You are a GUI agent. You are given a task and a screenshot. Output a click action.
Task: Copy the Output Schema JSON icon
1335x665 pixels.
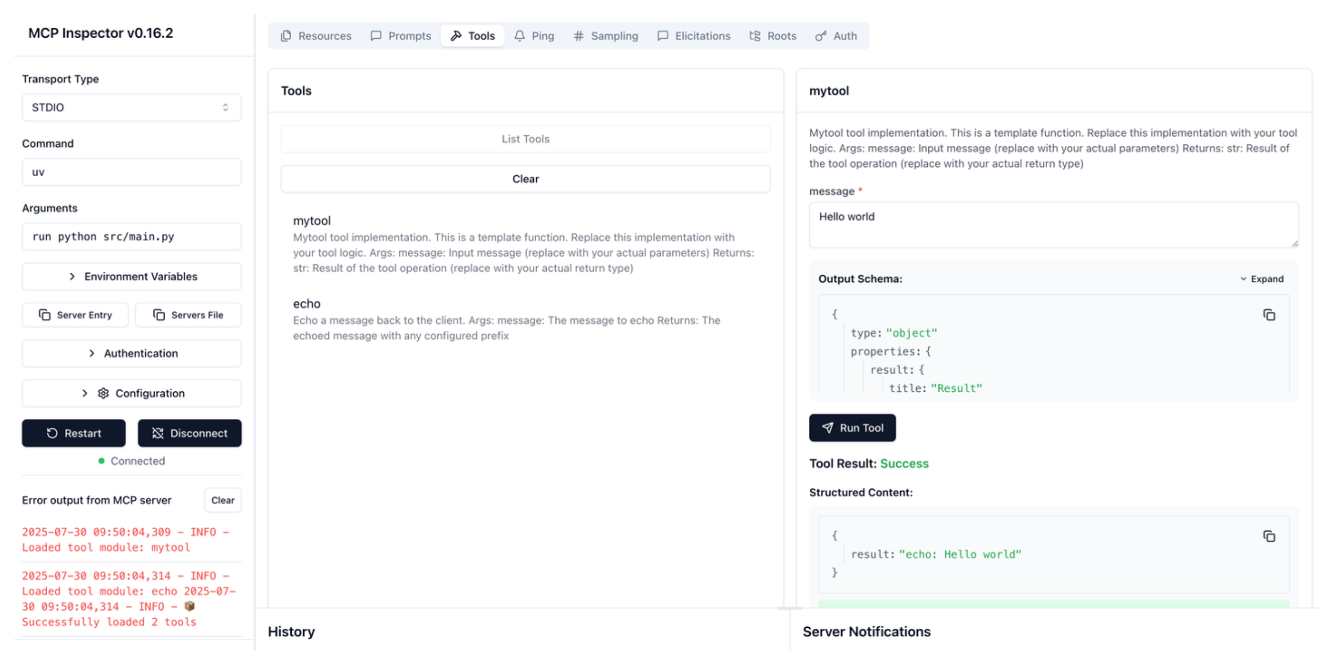1269,315
